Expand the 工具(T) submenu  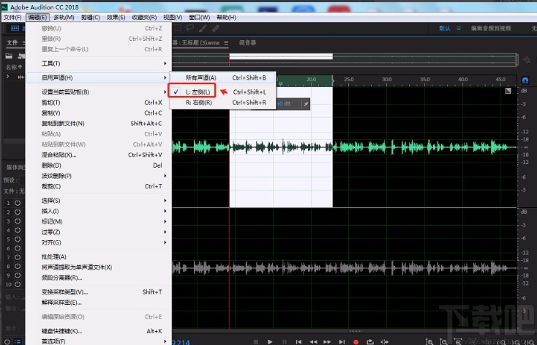(99, 64)
